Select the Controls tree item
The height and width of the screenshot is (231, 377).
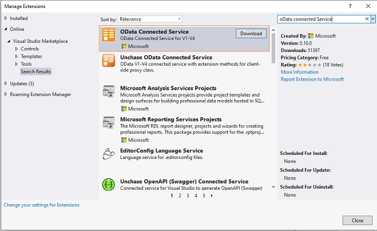coord(30,49)
